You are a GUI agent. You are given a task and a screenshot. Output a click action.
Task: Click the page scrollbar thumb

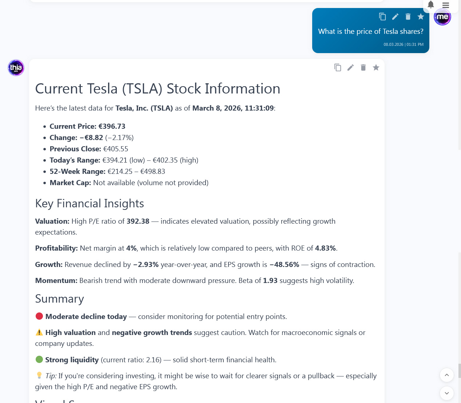click(460, 370)
